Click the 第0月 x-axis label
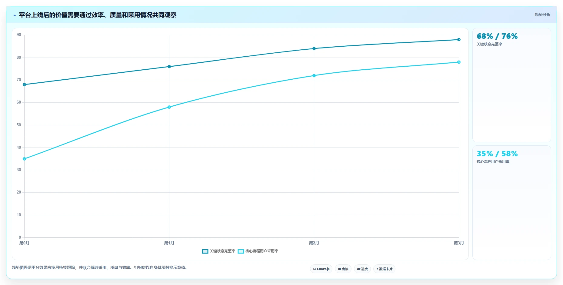This screenshot has width=563, height=285. coord(25,243)
